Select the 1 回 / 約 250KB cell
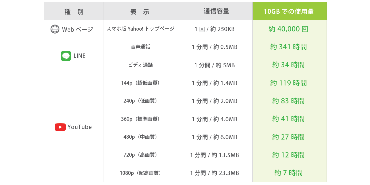The width and height of the screenshot is (370, 185). (x=215, y=29)
